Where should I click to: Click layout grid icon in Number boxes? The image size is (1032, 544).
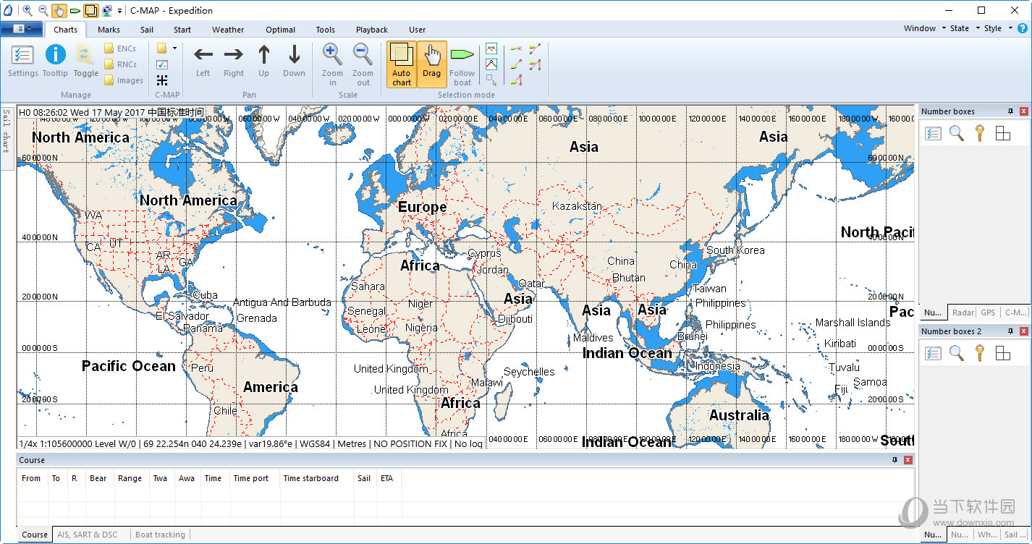[1002, 133]
